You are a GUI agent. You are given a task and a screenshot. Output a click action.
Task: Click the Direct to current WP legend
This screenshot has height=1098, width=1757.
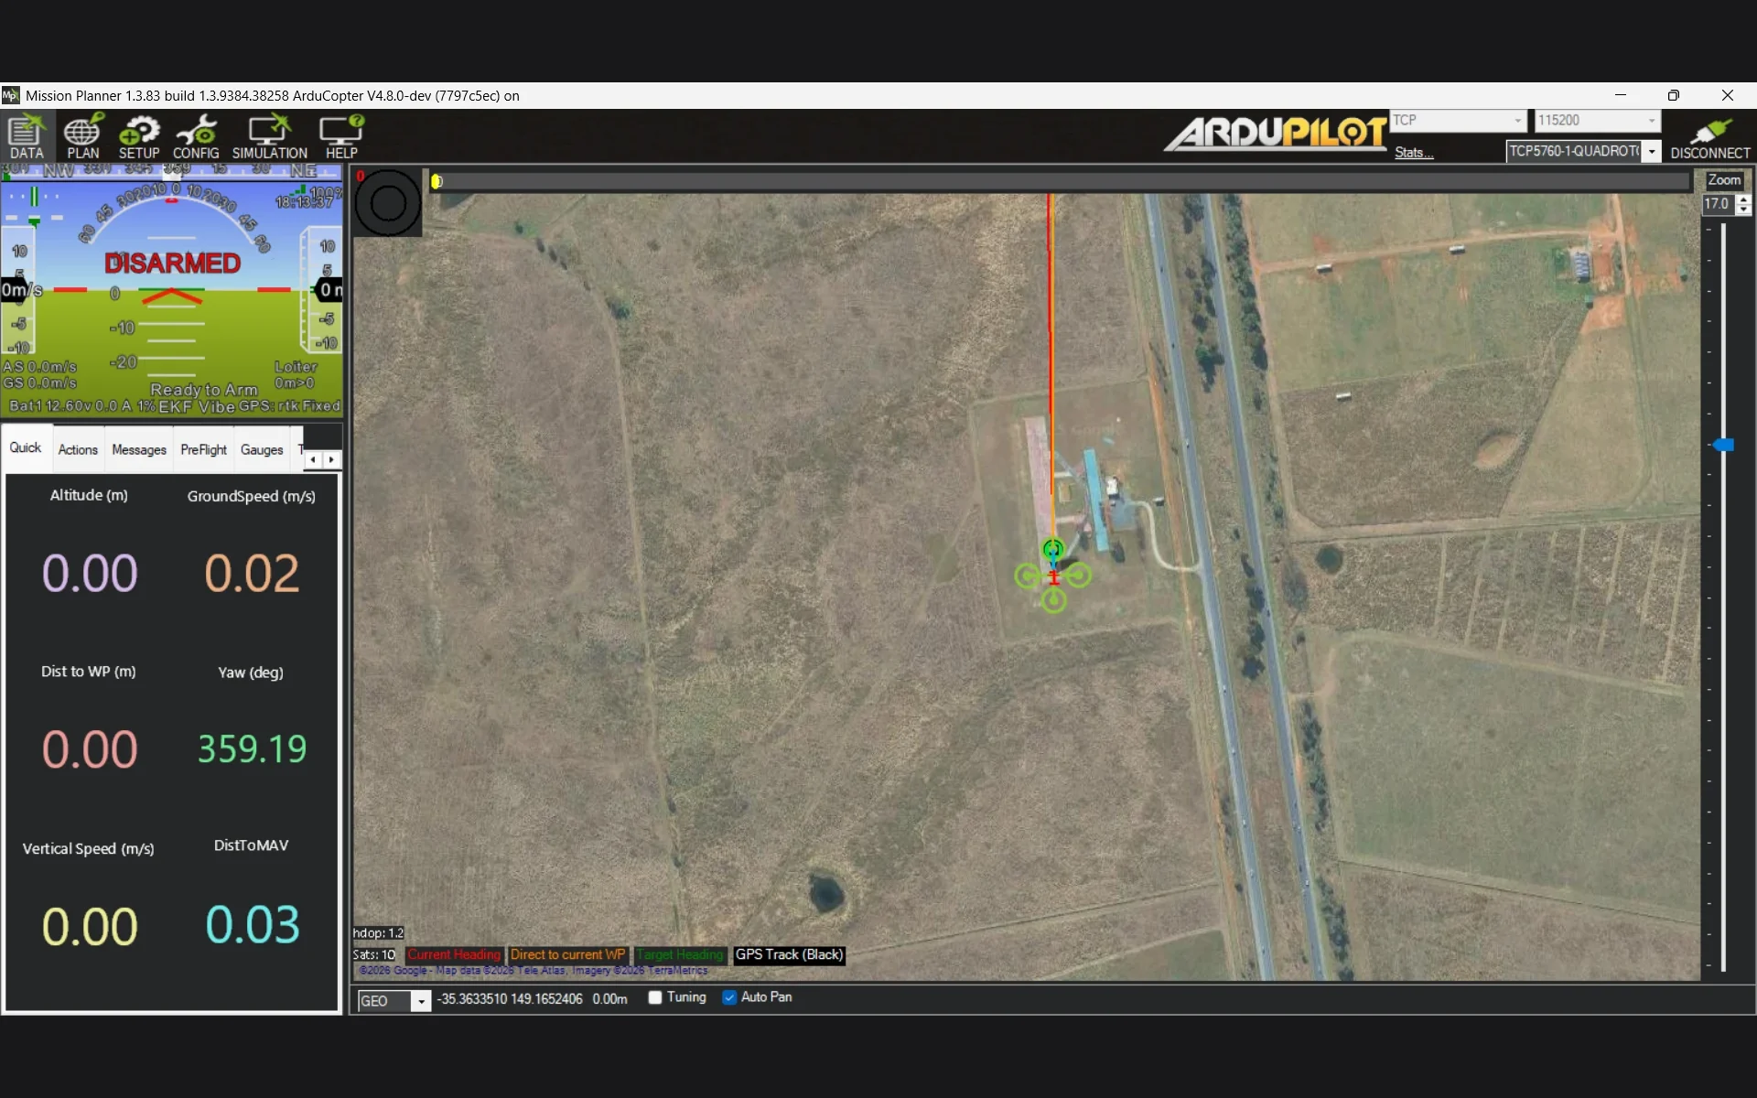point(567,954)
